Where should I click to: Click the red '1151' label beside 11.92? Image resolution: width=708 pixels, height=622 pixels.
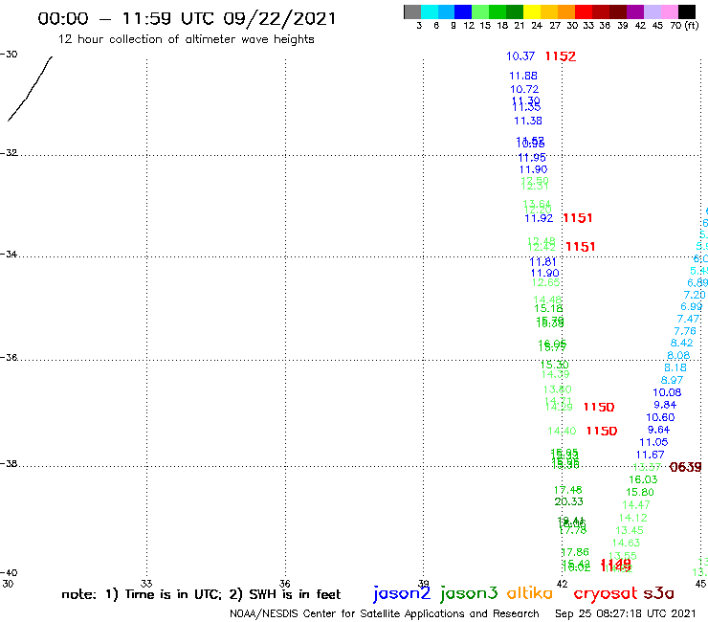(x=578, y=218)
